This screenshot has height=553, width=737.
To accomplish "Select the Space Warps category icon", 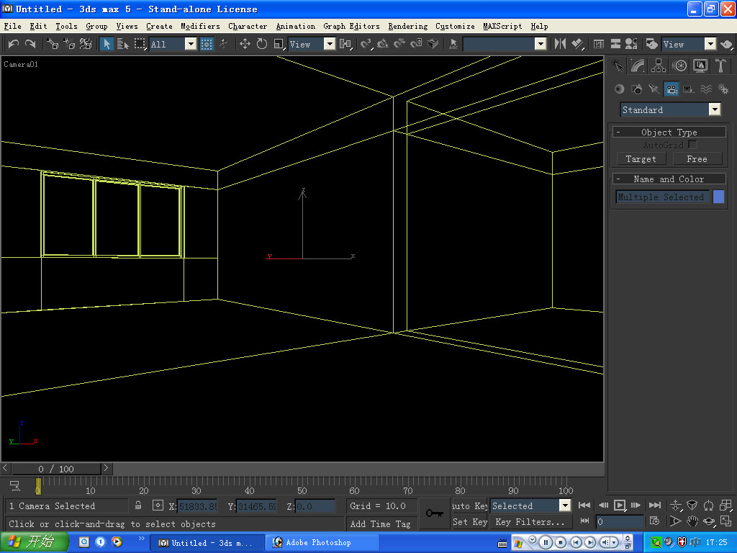I will click(706, 89).
